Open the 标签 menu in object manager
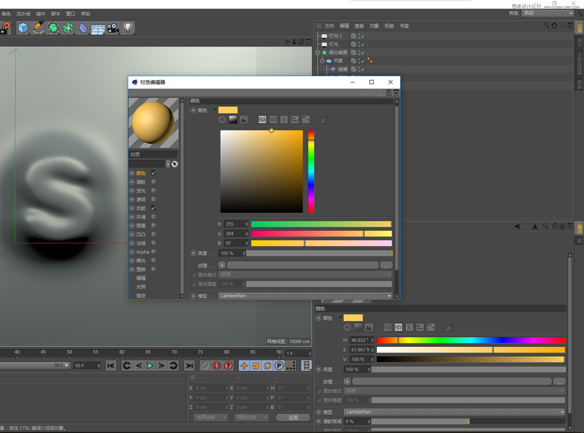Screen dimensions: 584x433 coord(389,26)
